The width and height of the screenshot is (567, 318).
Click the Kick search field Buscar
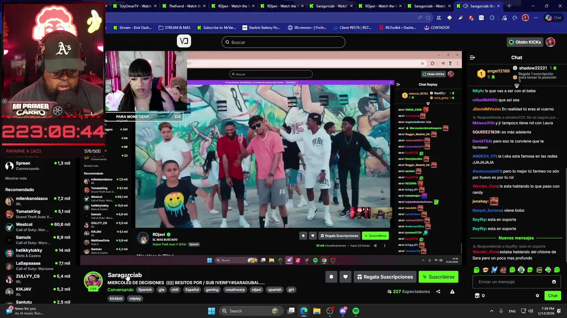pos(283,42)
